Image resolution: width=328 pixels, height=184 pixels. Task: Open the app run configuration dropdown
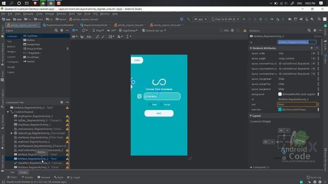point(200,19)
